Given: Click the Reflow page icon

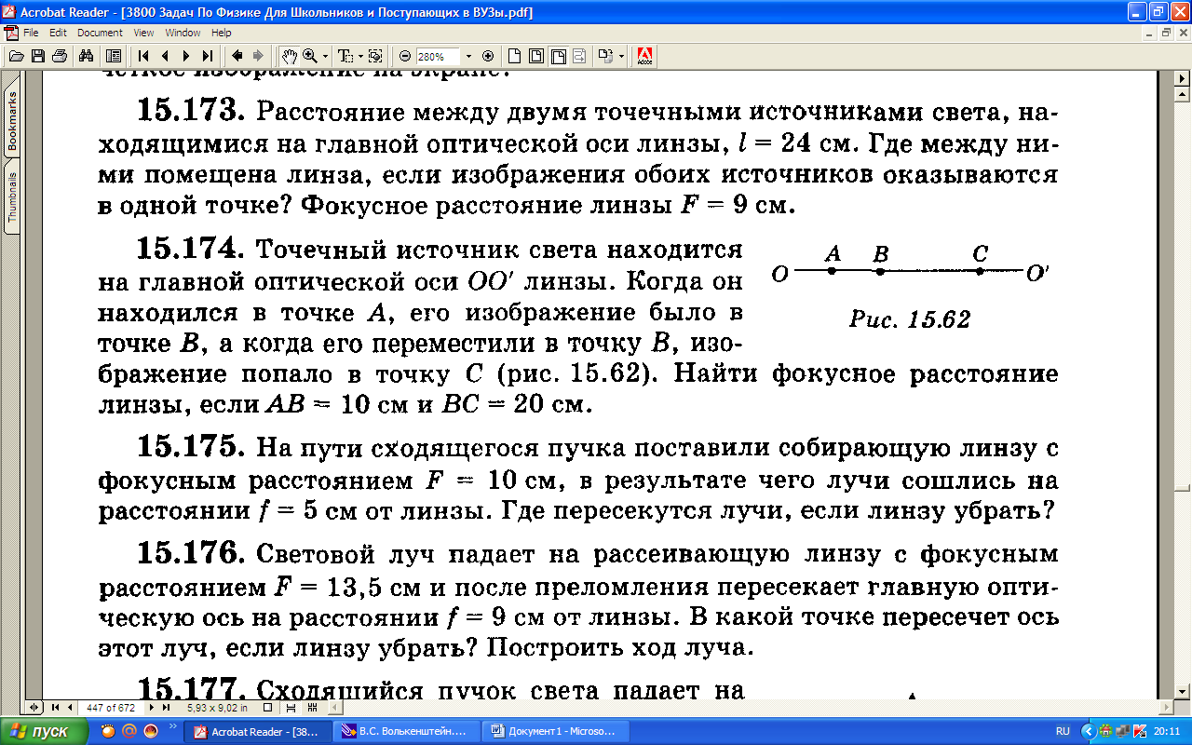Looking at the screenshot, I should point(581,56).
